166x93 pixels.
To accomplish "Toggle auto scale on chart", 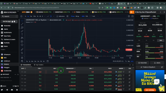I will [132, 61].
